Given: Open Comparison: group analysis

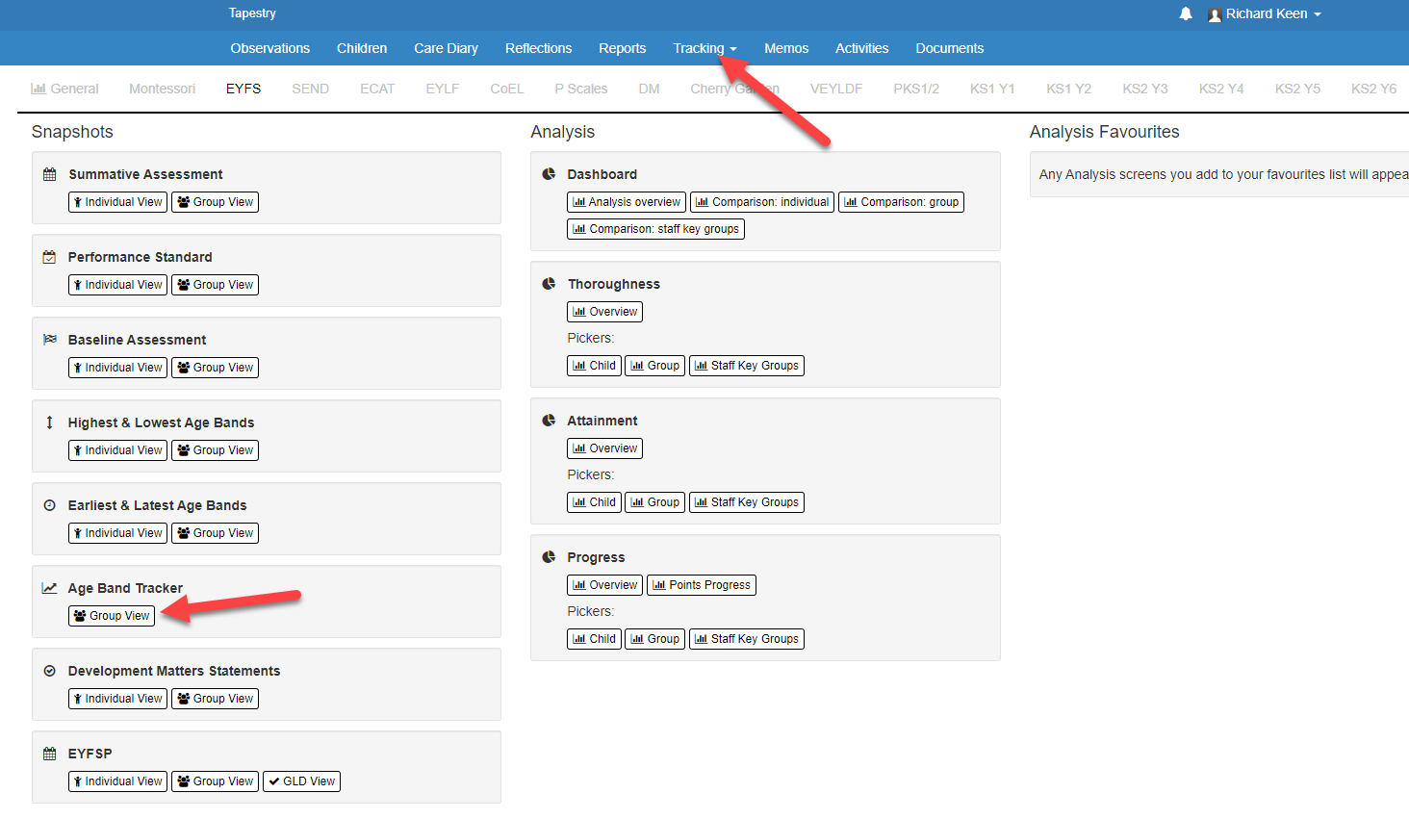Looking at the screenshot, I should (x=902, y=202).
